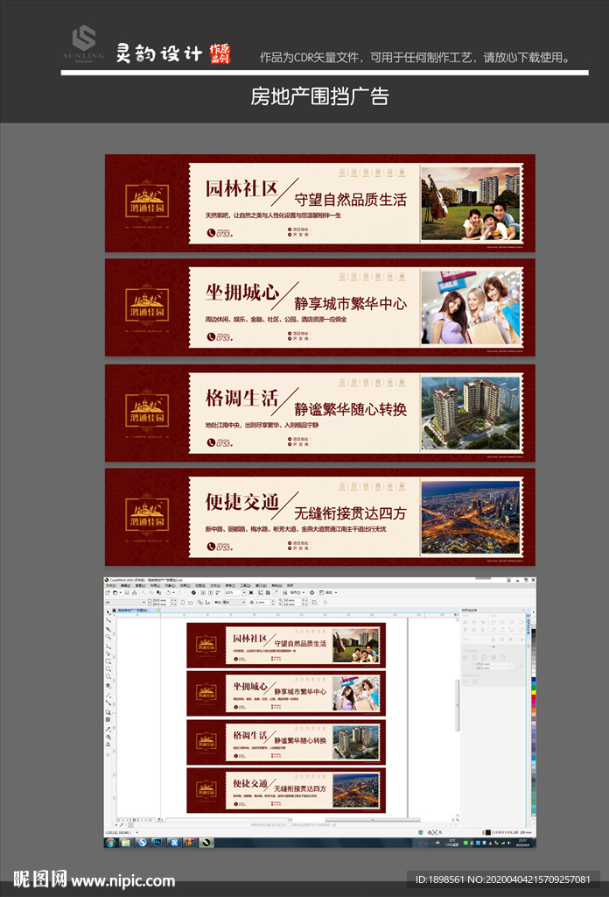Open the 对象 (Object) menu
Image resolution: width=609 pixels, height=897 pixels.
171,586
